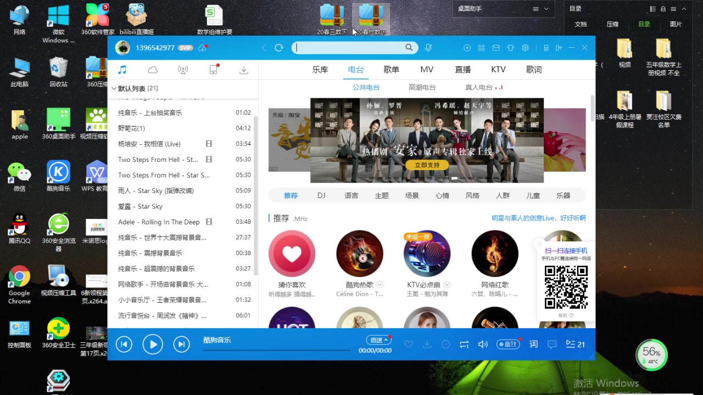The height and width of the screenshot is (395, 703).
Task: Open the radio broadcast sidebar icon
Action: tap(183, 70)
